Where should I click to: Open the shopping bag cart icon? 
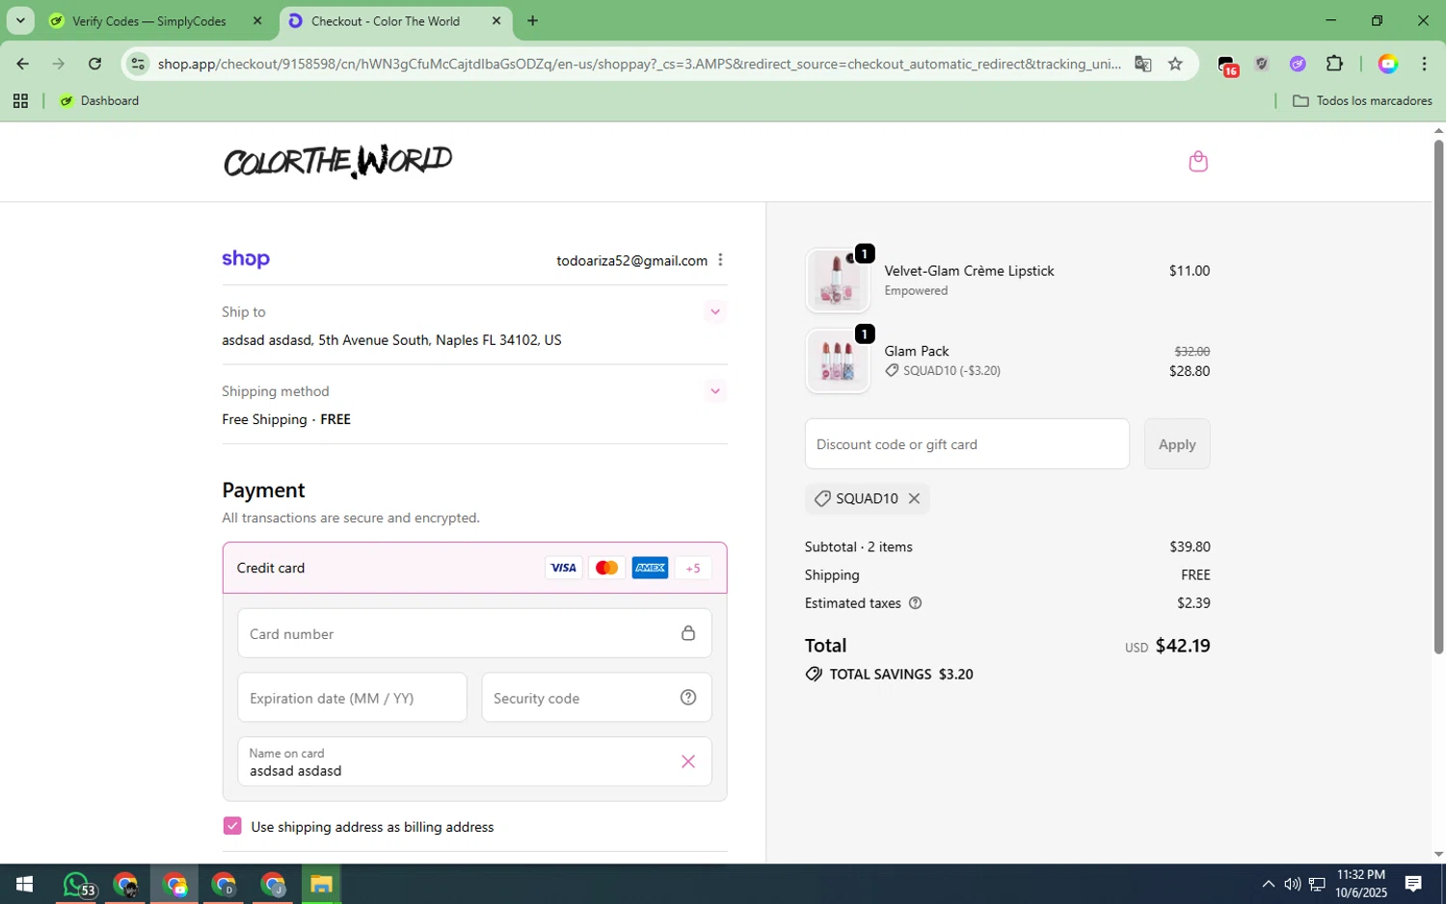click(x=1198, y=161)
